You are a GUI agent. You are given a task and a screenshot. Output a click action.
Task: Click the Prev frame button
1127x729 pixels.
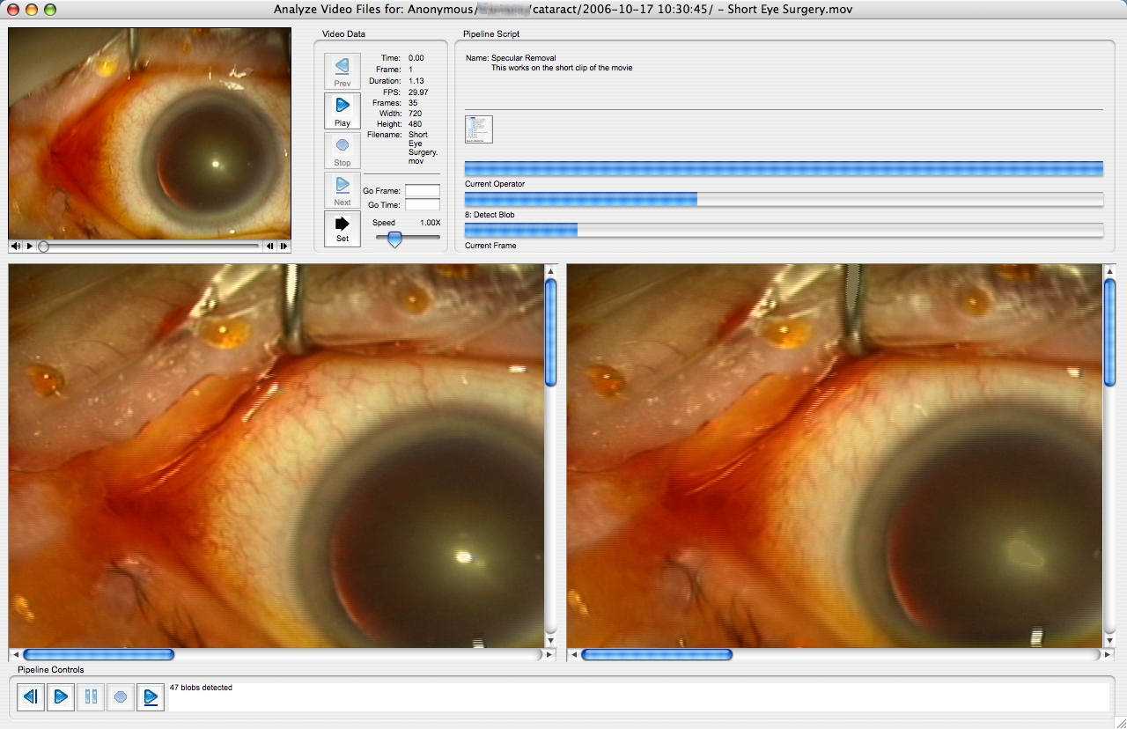point(342,71)
